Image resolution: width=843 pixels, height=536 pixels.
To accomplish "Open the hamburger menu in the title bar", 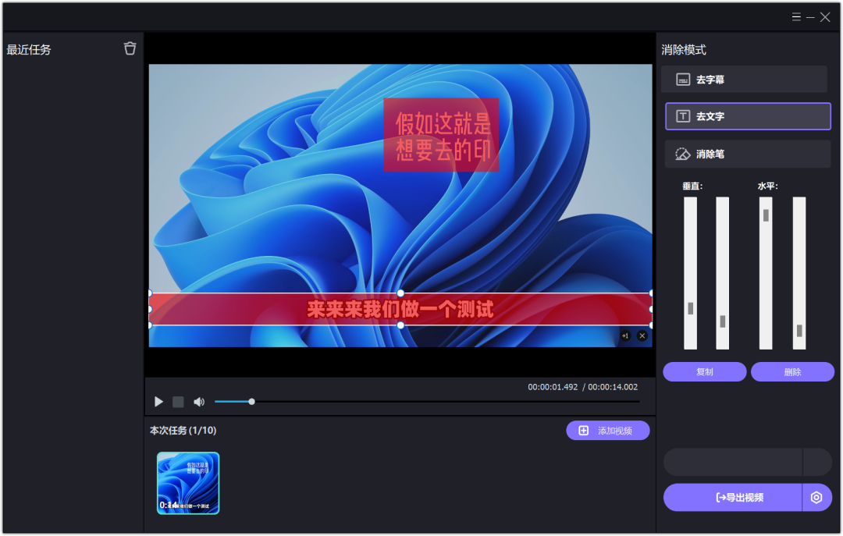I will click(796, 17).
